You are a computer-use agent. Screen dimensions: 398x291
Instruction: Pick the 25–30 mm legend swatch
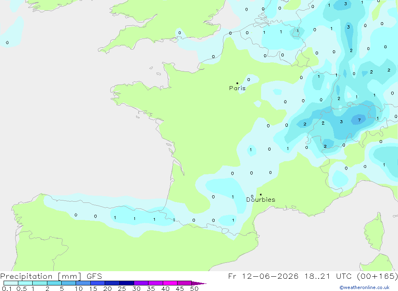pyautogui.click(x=127, y=283)
